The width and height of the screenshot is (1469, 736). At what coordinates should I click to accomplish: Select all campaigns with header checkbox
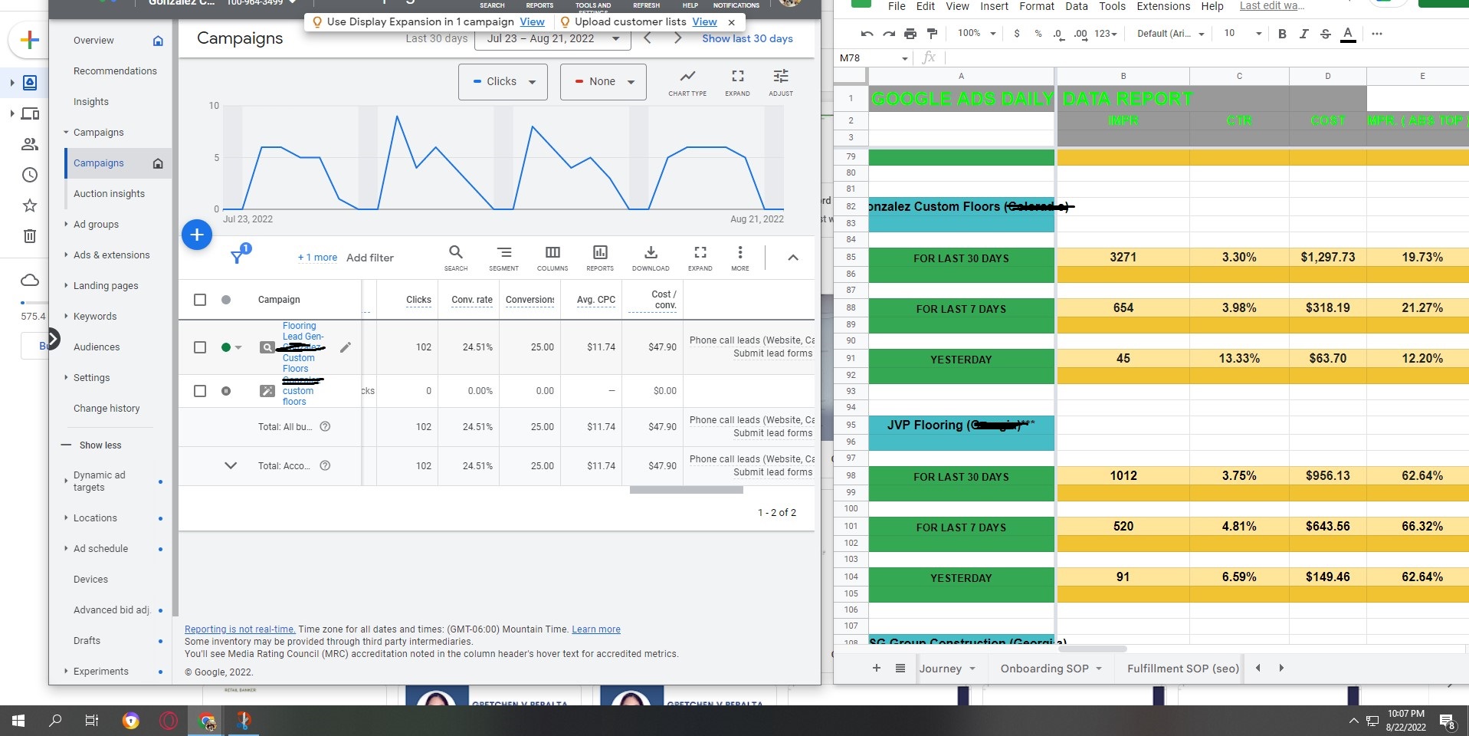(x=200, y=300)
